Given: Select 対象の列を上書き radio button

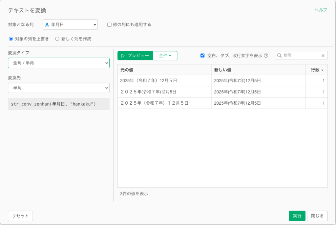Looking at the screenshot, I should click(x=11, y=39).
